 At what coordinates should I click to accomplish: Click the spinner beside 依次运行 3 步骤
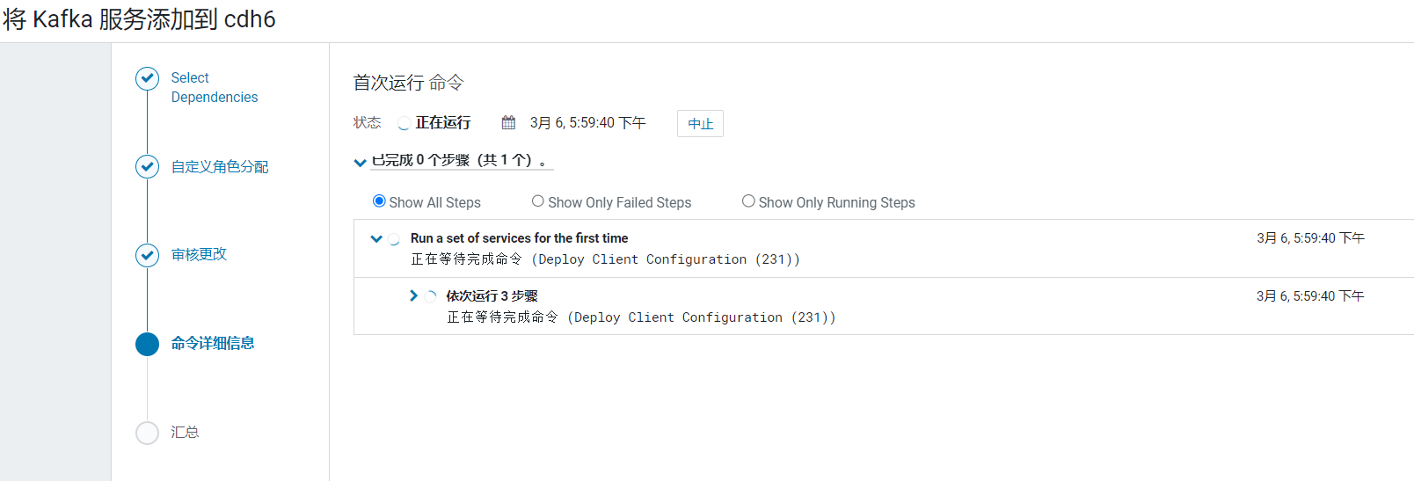(430, 296)
